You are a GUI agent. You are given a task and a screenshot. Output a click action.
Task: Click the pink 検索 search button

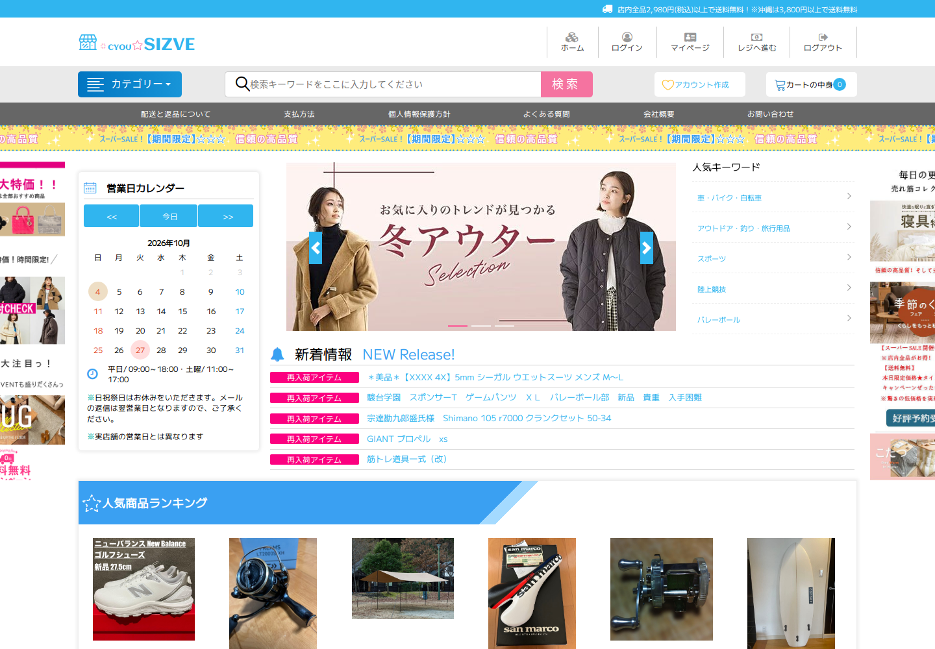click(567, 84)
